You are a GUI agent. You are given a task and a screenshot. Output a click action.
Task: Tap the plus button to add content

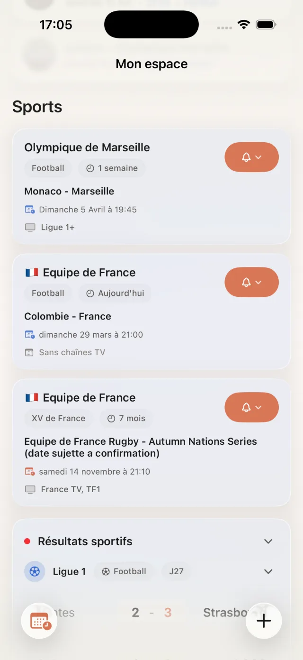point(264,621)
